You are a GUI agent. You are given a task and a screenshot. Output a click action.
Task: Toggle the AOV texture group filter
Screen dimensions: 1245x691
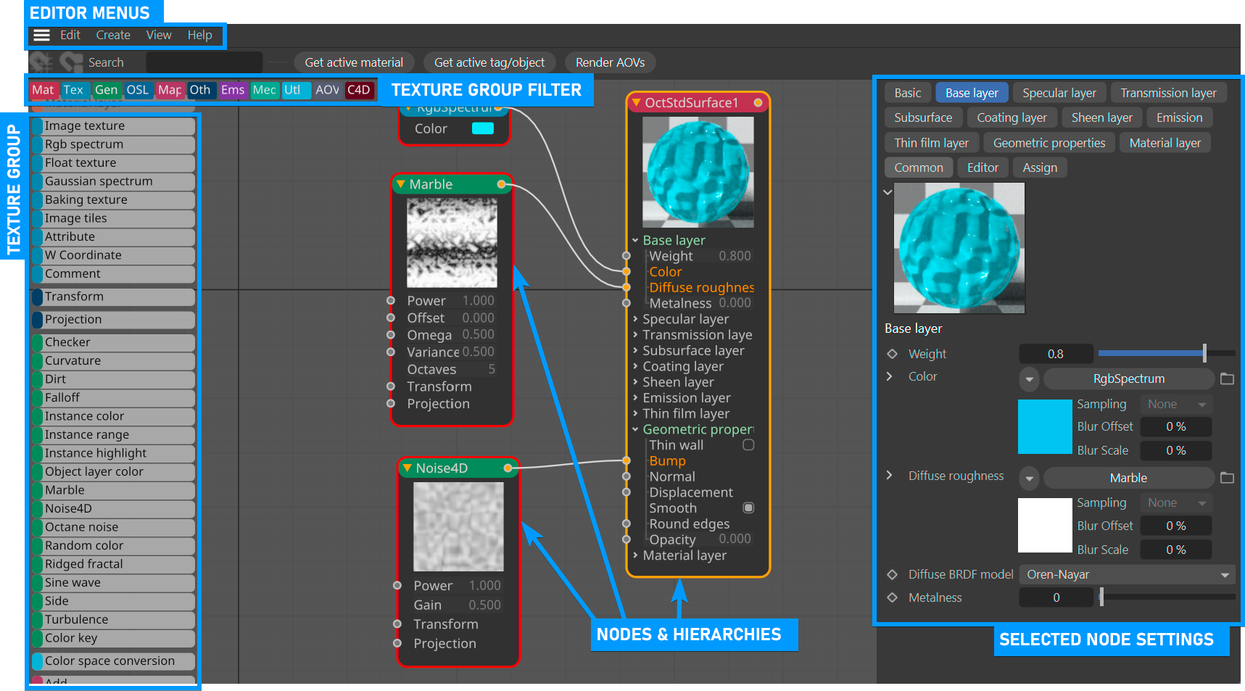pyautogui.click(x=327, y=90)
